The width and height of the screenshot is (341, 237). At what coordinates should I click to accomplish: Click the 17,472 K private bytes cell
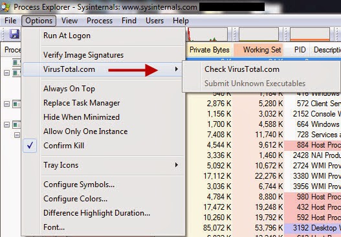[x=217, y=207]
